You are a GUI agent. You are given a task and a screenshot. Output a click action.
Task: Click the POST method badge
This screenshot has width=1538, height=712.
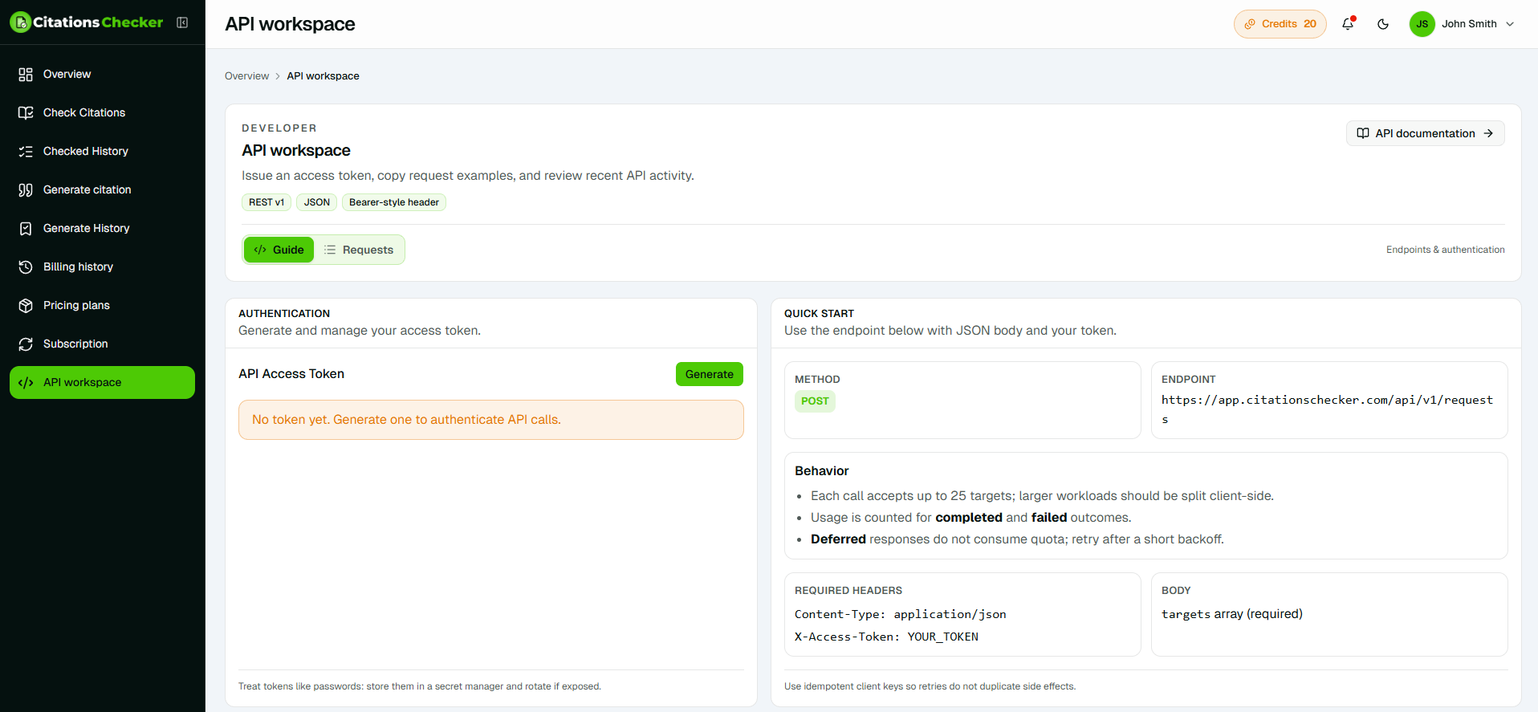(x=815, y=401)
